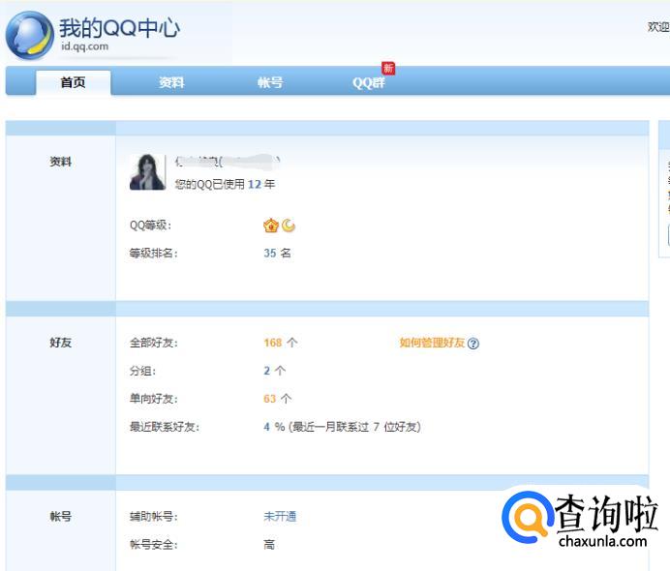Image resolution: width=670 pixels, height=571 pixels.
Task: Open 如何管理好友 help link
Action: [432, 343]
